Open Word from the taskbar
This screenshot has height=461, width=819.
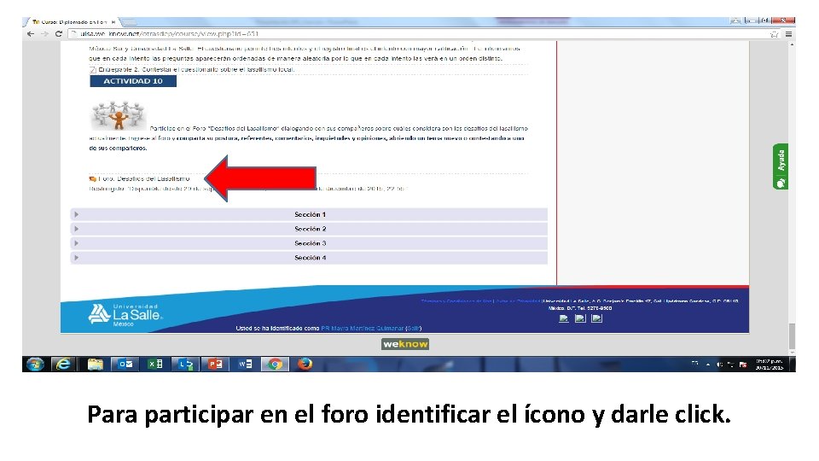245,365
